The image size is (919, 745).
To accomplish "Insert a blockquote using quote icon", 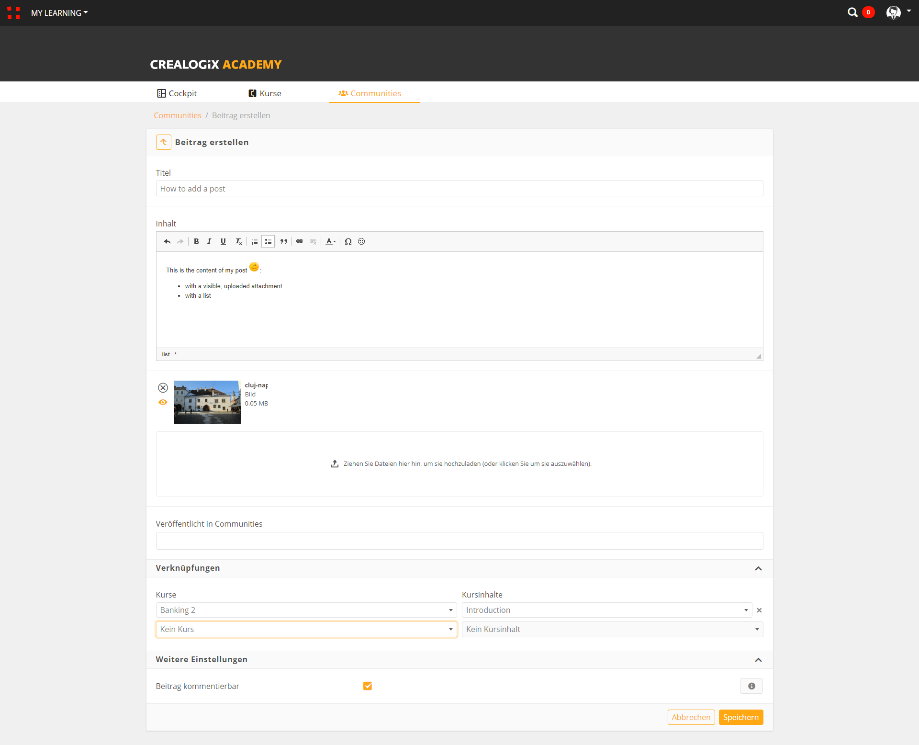I will (x=284, y=241).
